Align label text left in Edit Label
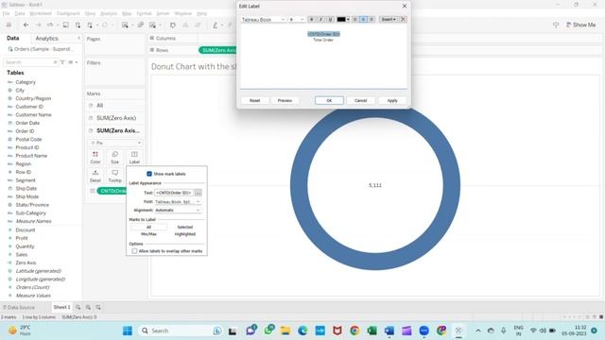605x340 pixels. (355, 19)
